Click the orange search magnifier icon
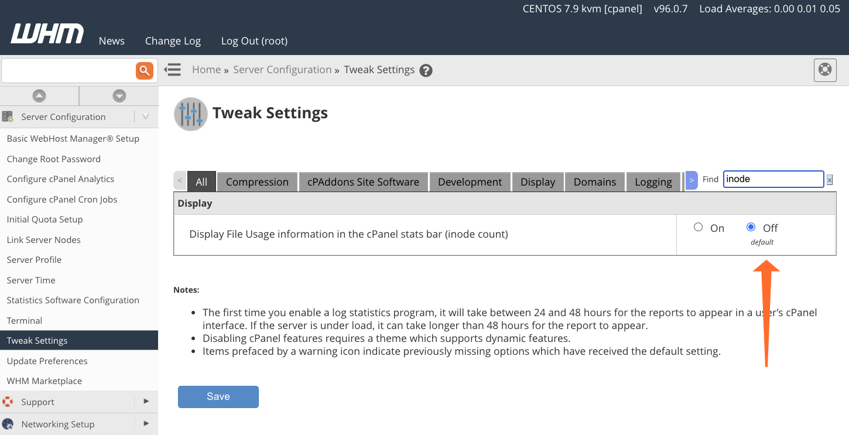This screenshot has width=849, height=435. (x=144, y=71)
